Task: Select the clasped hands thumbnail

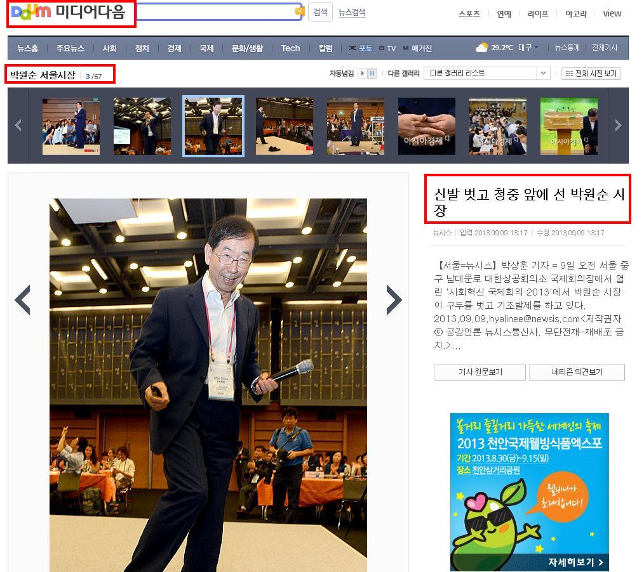Action: pos(426,126)
